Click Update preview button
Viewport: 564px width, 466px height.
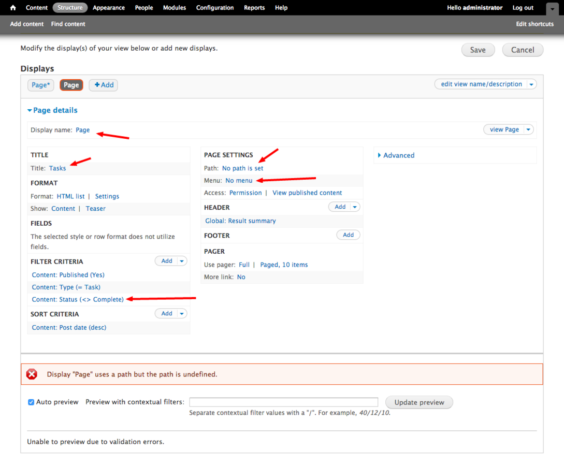[x=419, y=402]
